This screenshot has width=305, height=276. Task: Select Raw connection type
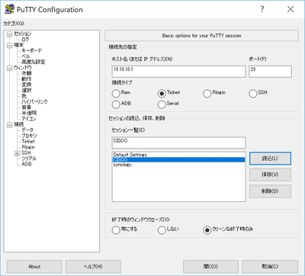pos(116,93)
